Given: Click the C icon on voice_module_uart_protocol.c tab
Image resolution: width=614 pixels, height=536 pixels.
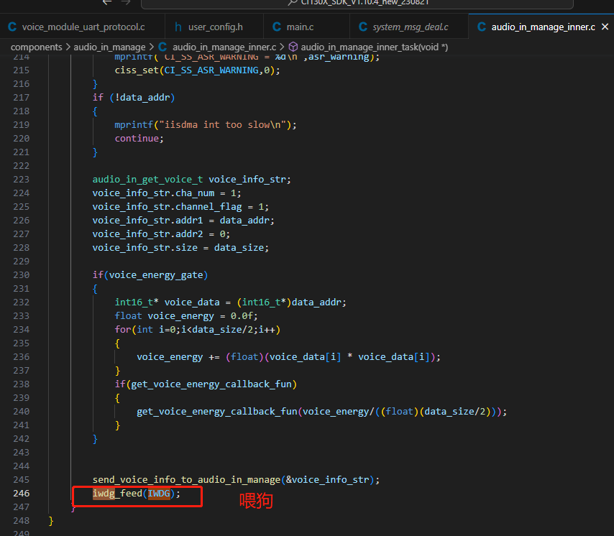Looking at the screenshot, I should (x=12, y=27).
